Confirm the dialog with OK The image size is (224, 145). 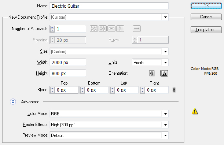tap(206, 6)
